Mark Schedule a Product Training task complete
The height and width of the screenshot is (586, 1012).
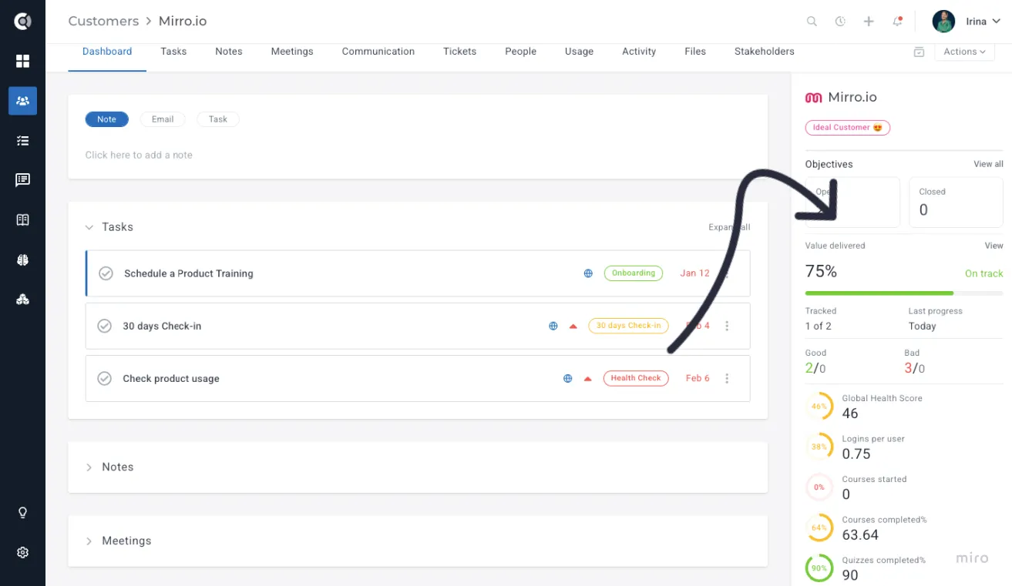point(106,273)
